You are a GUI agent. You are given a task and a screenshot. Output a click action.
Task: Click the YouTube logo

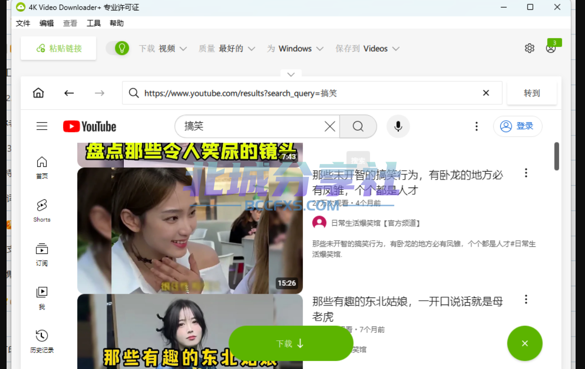89,126
